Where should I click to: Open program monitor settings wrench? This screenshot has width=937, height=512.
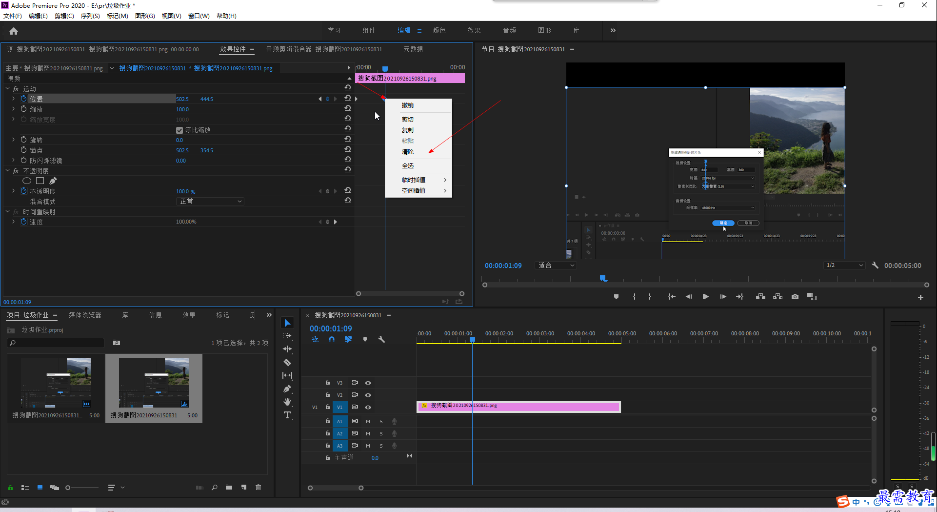(x=875, y=265)
